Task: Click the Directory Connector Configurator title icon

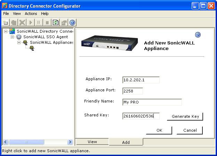Action: pos(5,6)
